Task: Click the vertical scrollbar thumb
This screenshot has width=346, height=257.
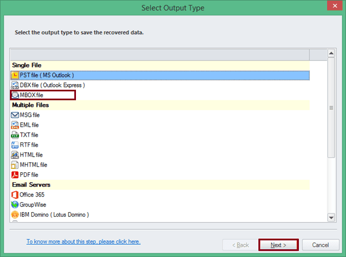Action: 331,107
